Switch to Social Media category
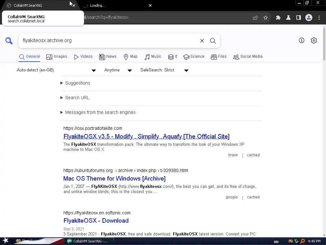This screenshot has height=245, width=326. [248, 57]
